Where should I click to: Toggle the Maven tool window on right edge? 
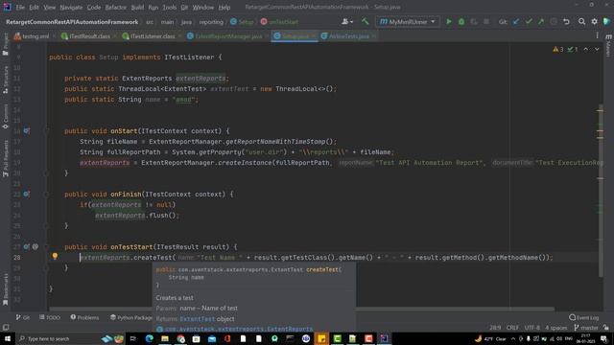608,45
